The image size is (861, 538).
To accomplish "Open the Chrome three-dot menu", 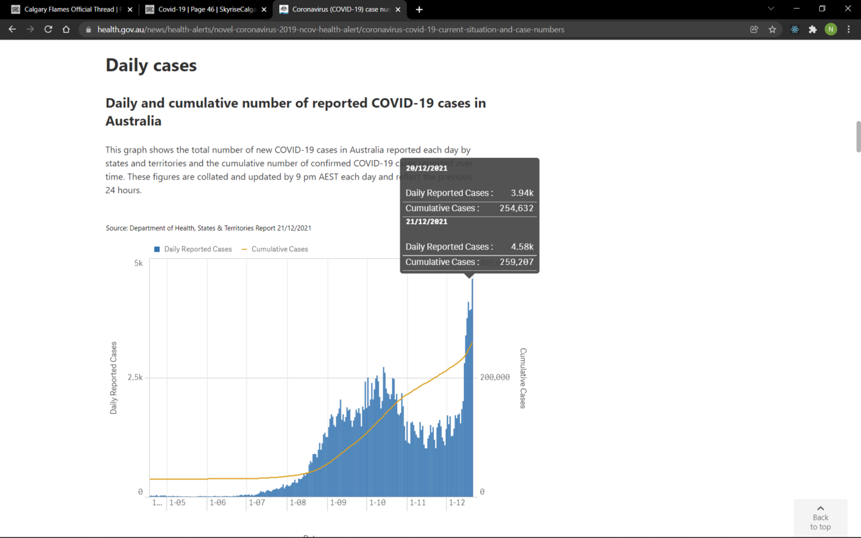I will coord(849,30).
